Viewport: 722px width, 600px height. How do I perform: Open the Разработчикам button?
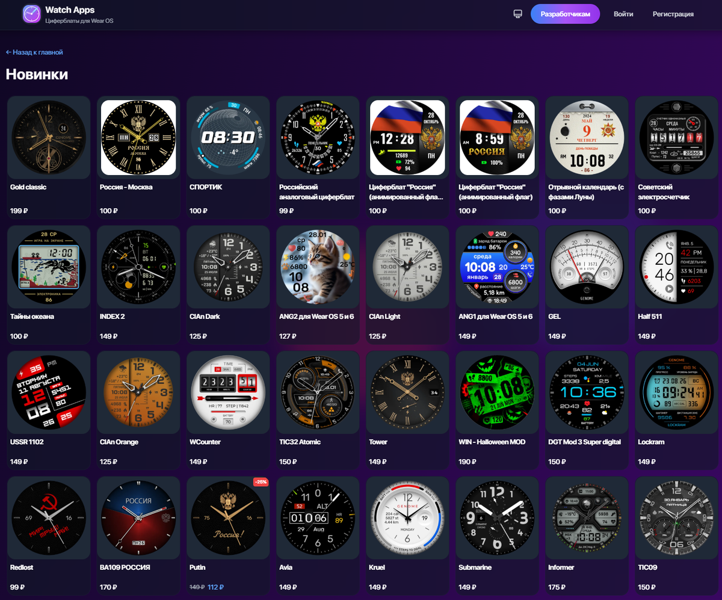[565, 14]
